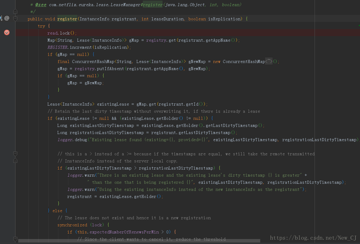Screen dimensions: 360x244
Task: Click 'logger.debug' call
Action: [x=72, y=140]
